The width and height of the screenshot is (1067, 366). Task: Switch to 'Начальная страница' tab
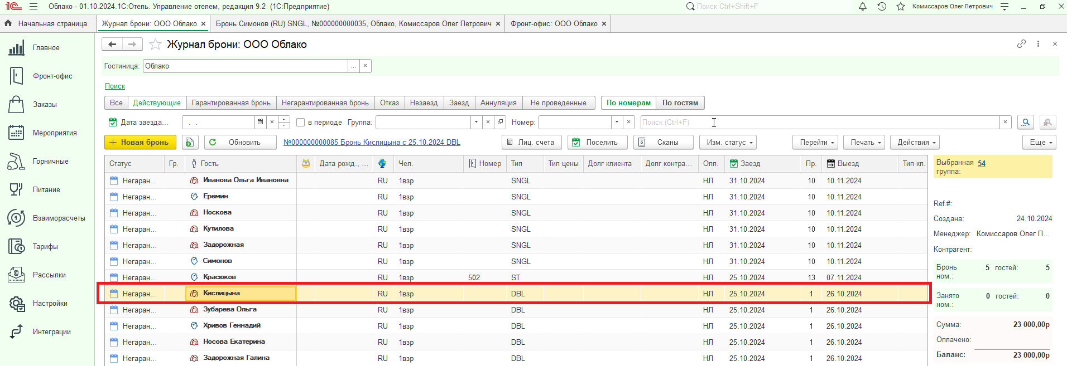(x=47, y=24)
